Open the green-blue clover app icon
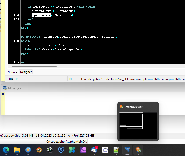This screenshot has height=156, width=185. click(72, 150)
